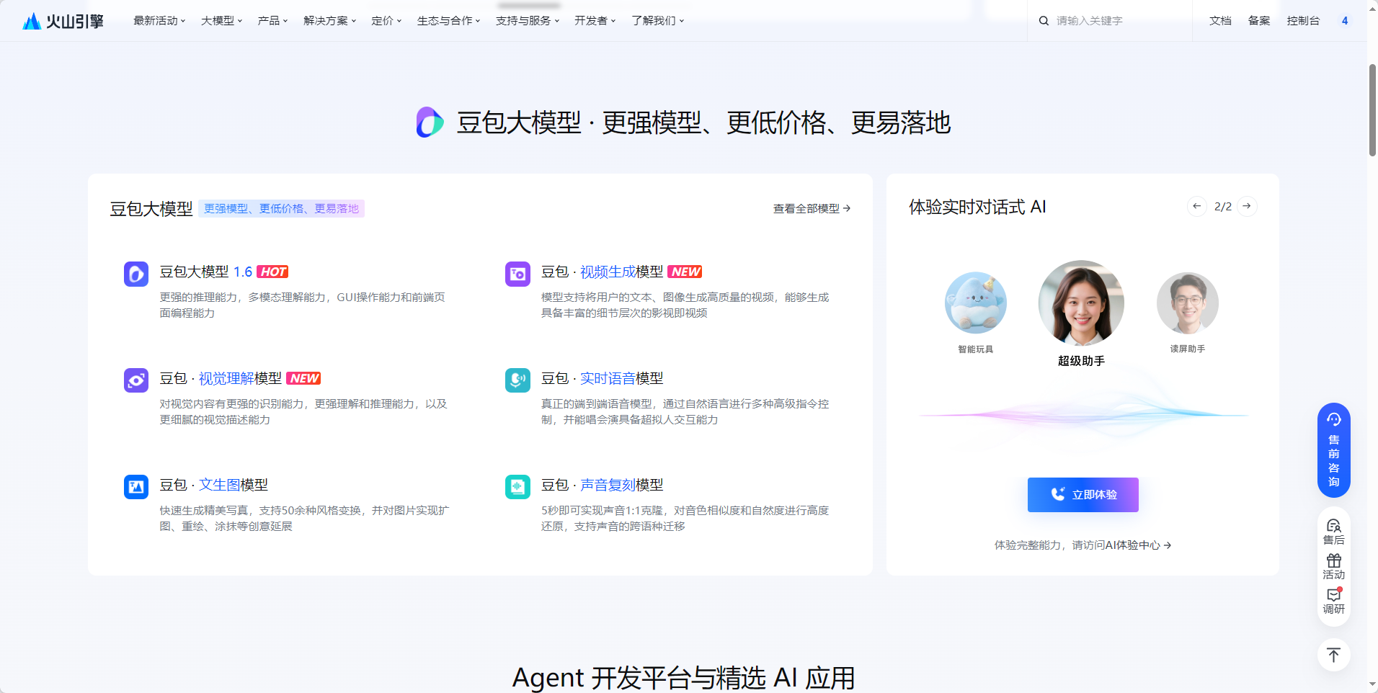Click the search magnifier icon
Screen dimensions: 1378x693
click(x=1044, y=21)
